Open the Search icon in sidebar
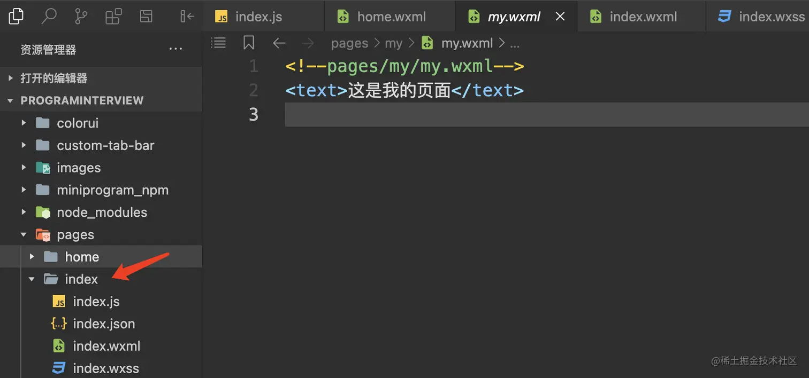809x378 pixels. pos(49,17)
